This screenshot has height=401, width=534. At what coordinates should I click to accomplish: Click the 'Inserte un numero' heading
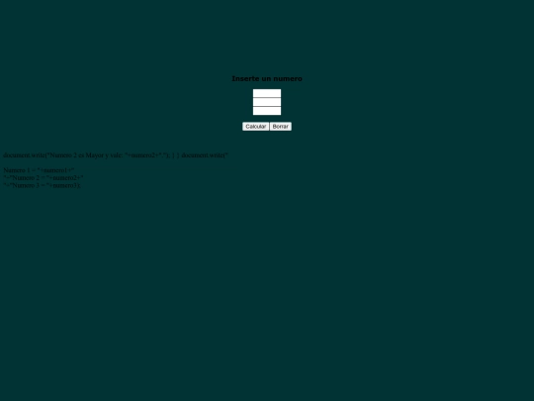click(267, 79)
